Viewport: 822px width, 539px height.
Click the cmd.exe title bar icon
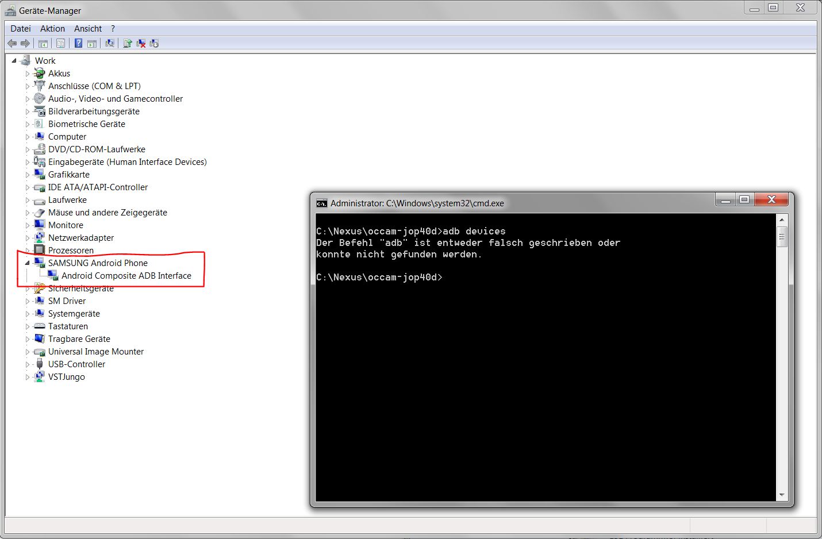pos(321,203)
